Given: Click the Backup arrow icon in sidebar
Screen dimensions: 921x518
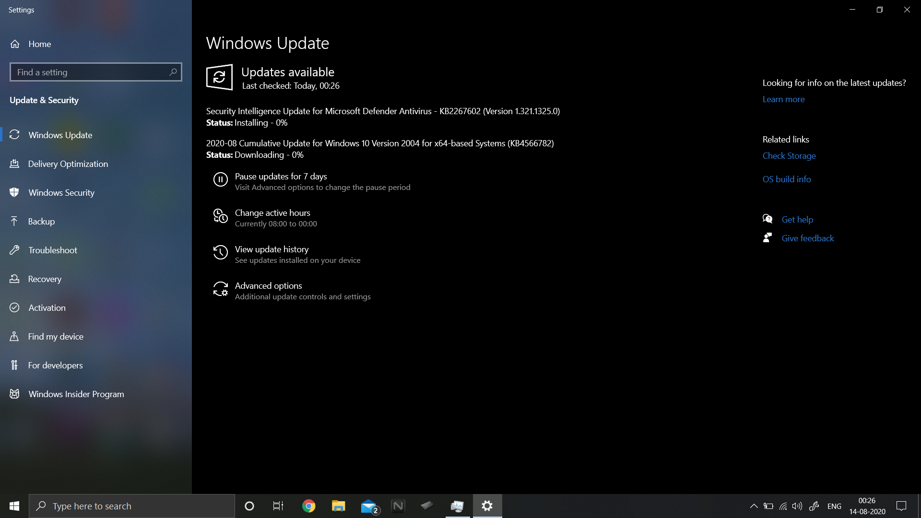Looking at the screenshot, I should click(x=15, y=221).
